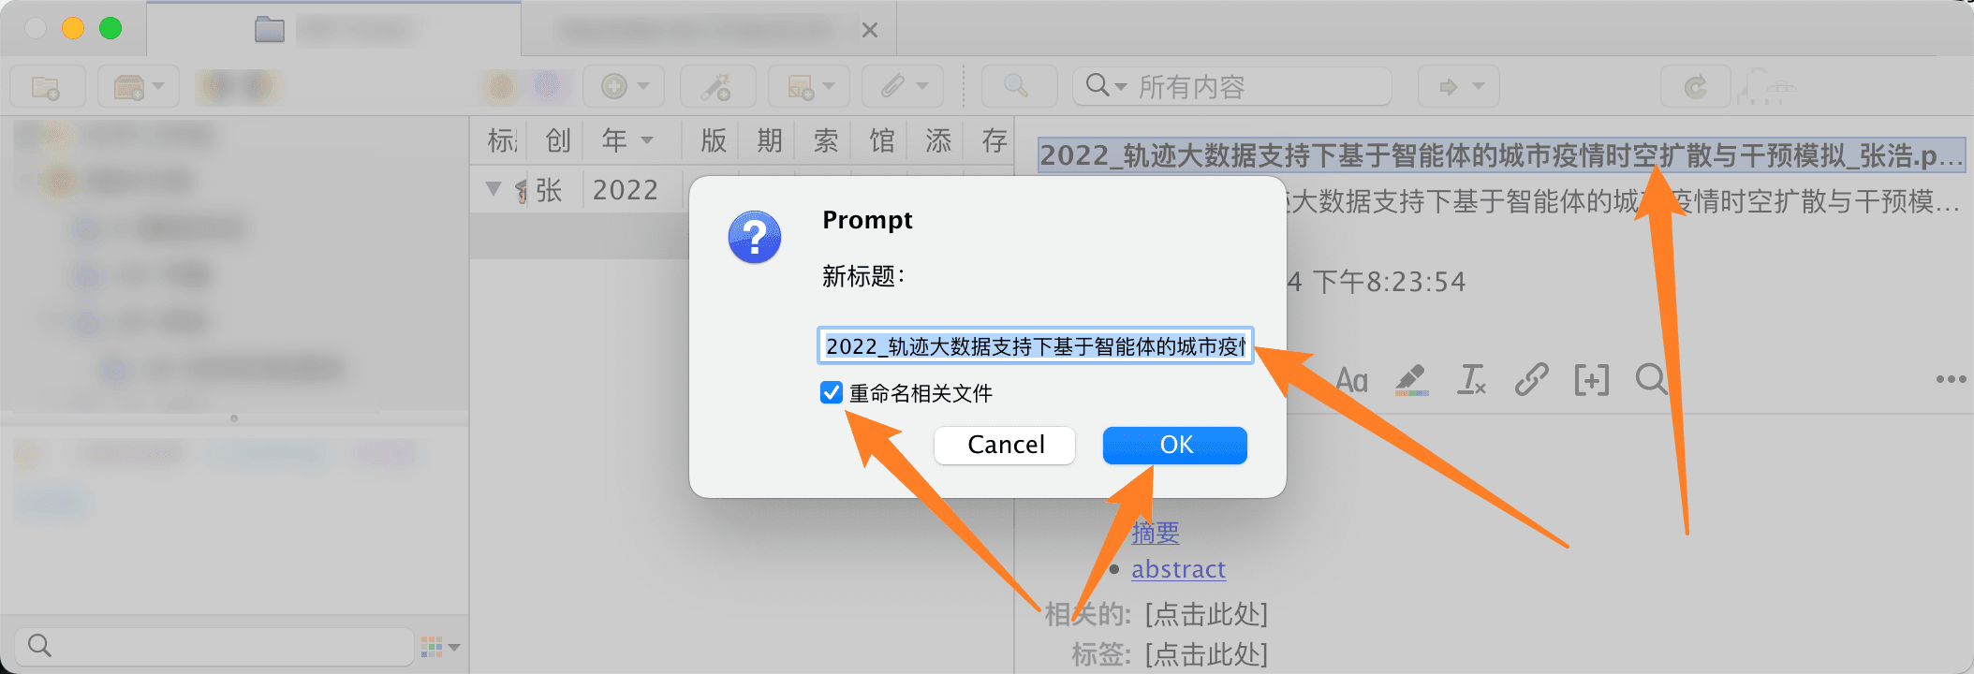Click the Sync refresh icon button
The width and height of the screenshot is (1974, 674).
(1696, 87)
